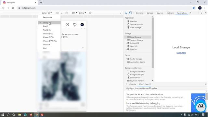Click the viewport height field showing 640
Viewport: 208px width, 117px height.
(x=66, y=13)
